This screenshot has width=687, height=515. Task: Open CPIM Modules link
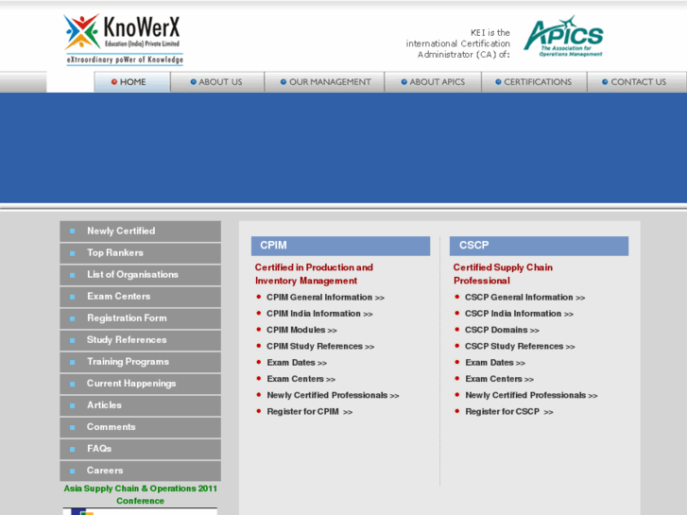301,330
